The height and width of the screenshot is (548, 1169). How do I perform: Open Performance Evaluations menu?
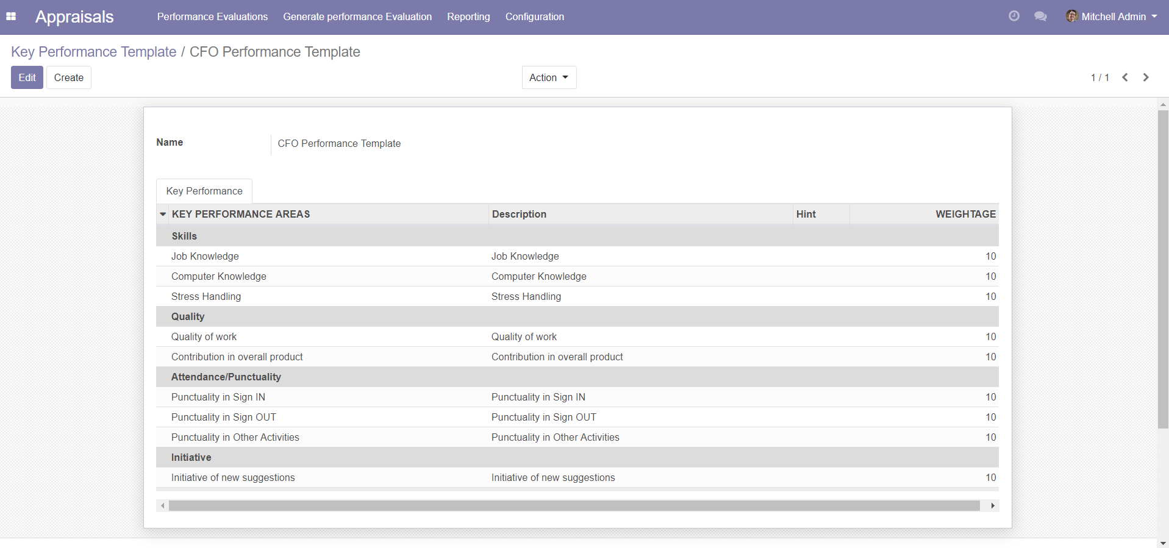click(x=212, y=16)
